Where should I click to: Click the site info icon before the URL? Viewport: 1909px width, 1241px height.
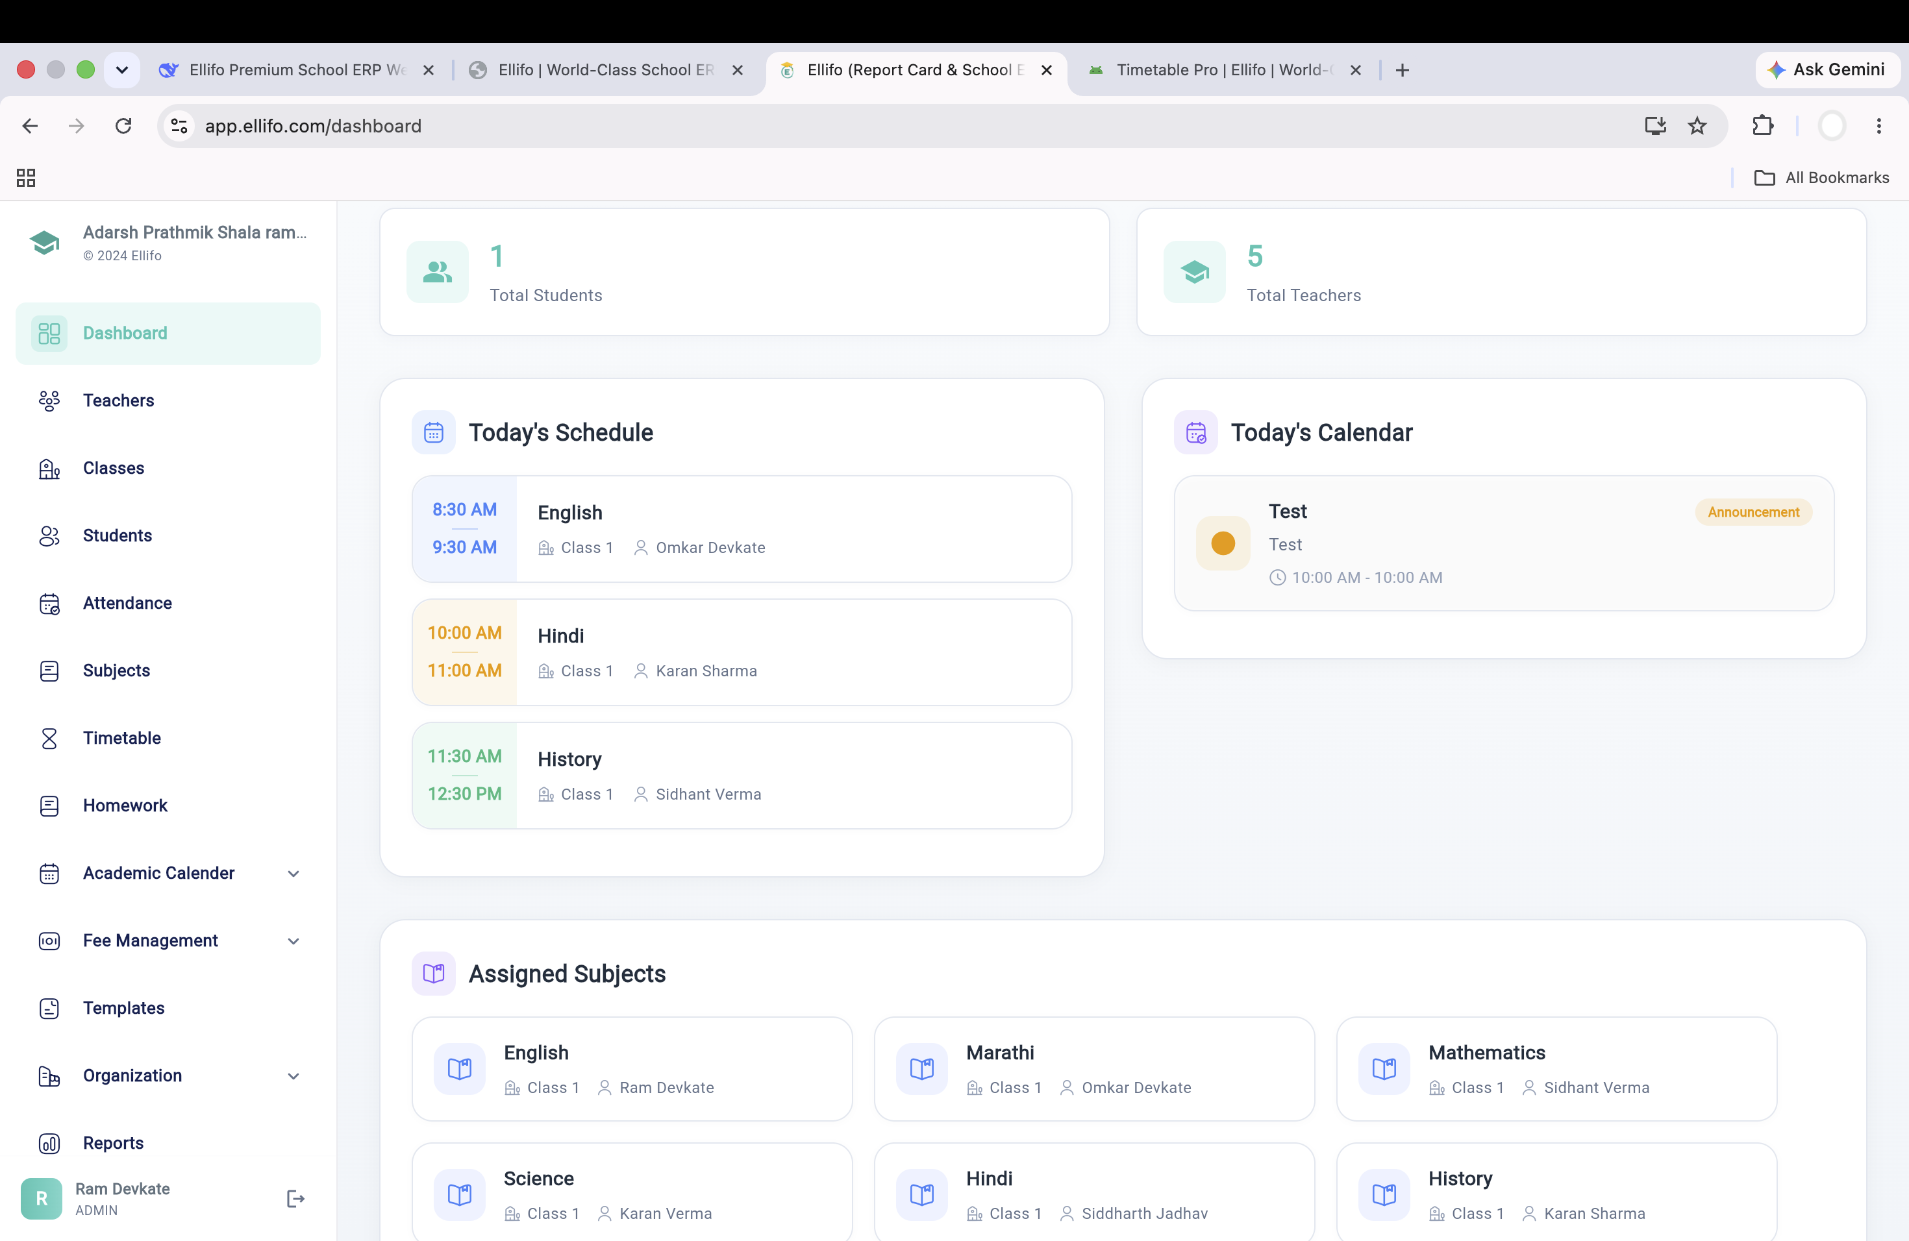tap(180, 126)
